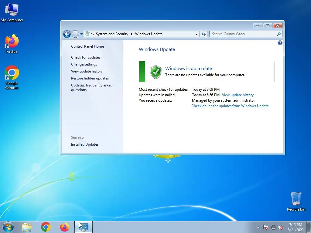Launch Firefox from the taskbar
Screen dimensions: 311x233
click(65, 227)
